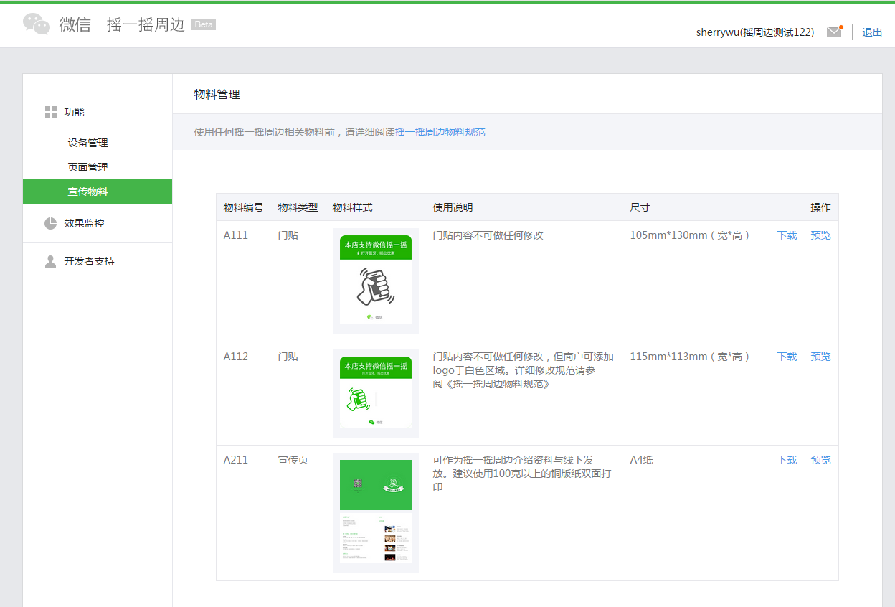Click the 尺寸 column header
This screenshot has width=895, height=607.
click(640, 207)
